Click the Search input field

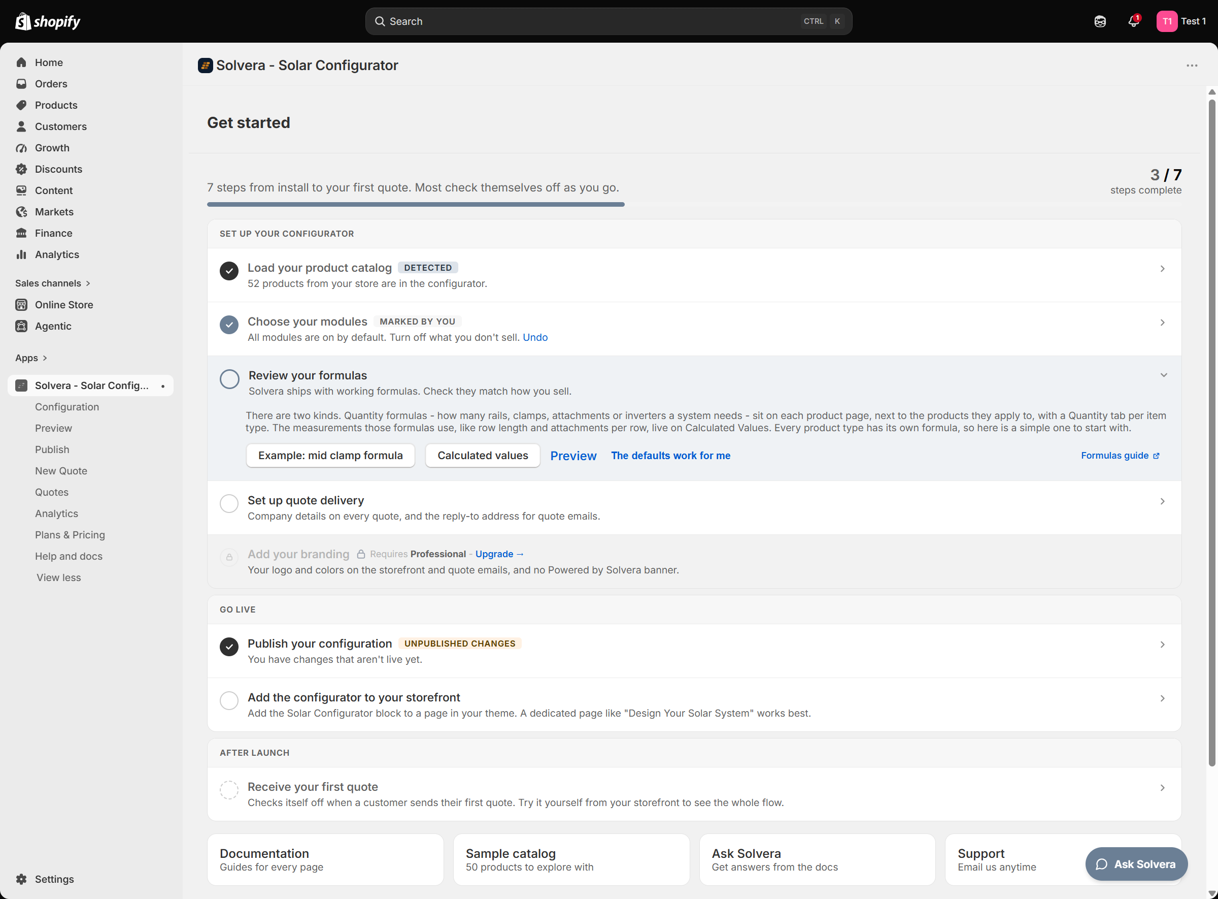pyautogui.click(x=608, y=21)
